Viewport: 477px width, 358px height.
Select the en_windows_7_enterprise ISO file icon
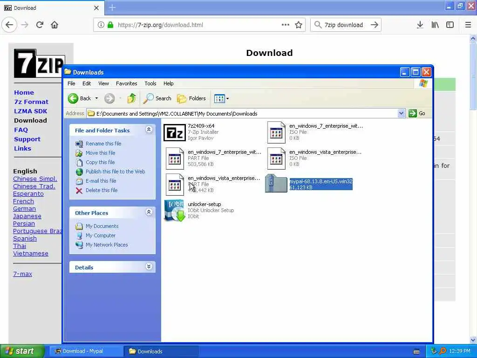pyautogui.click(x=276, y=132)
